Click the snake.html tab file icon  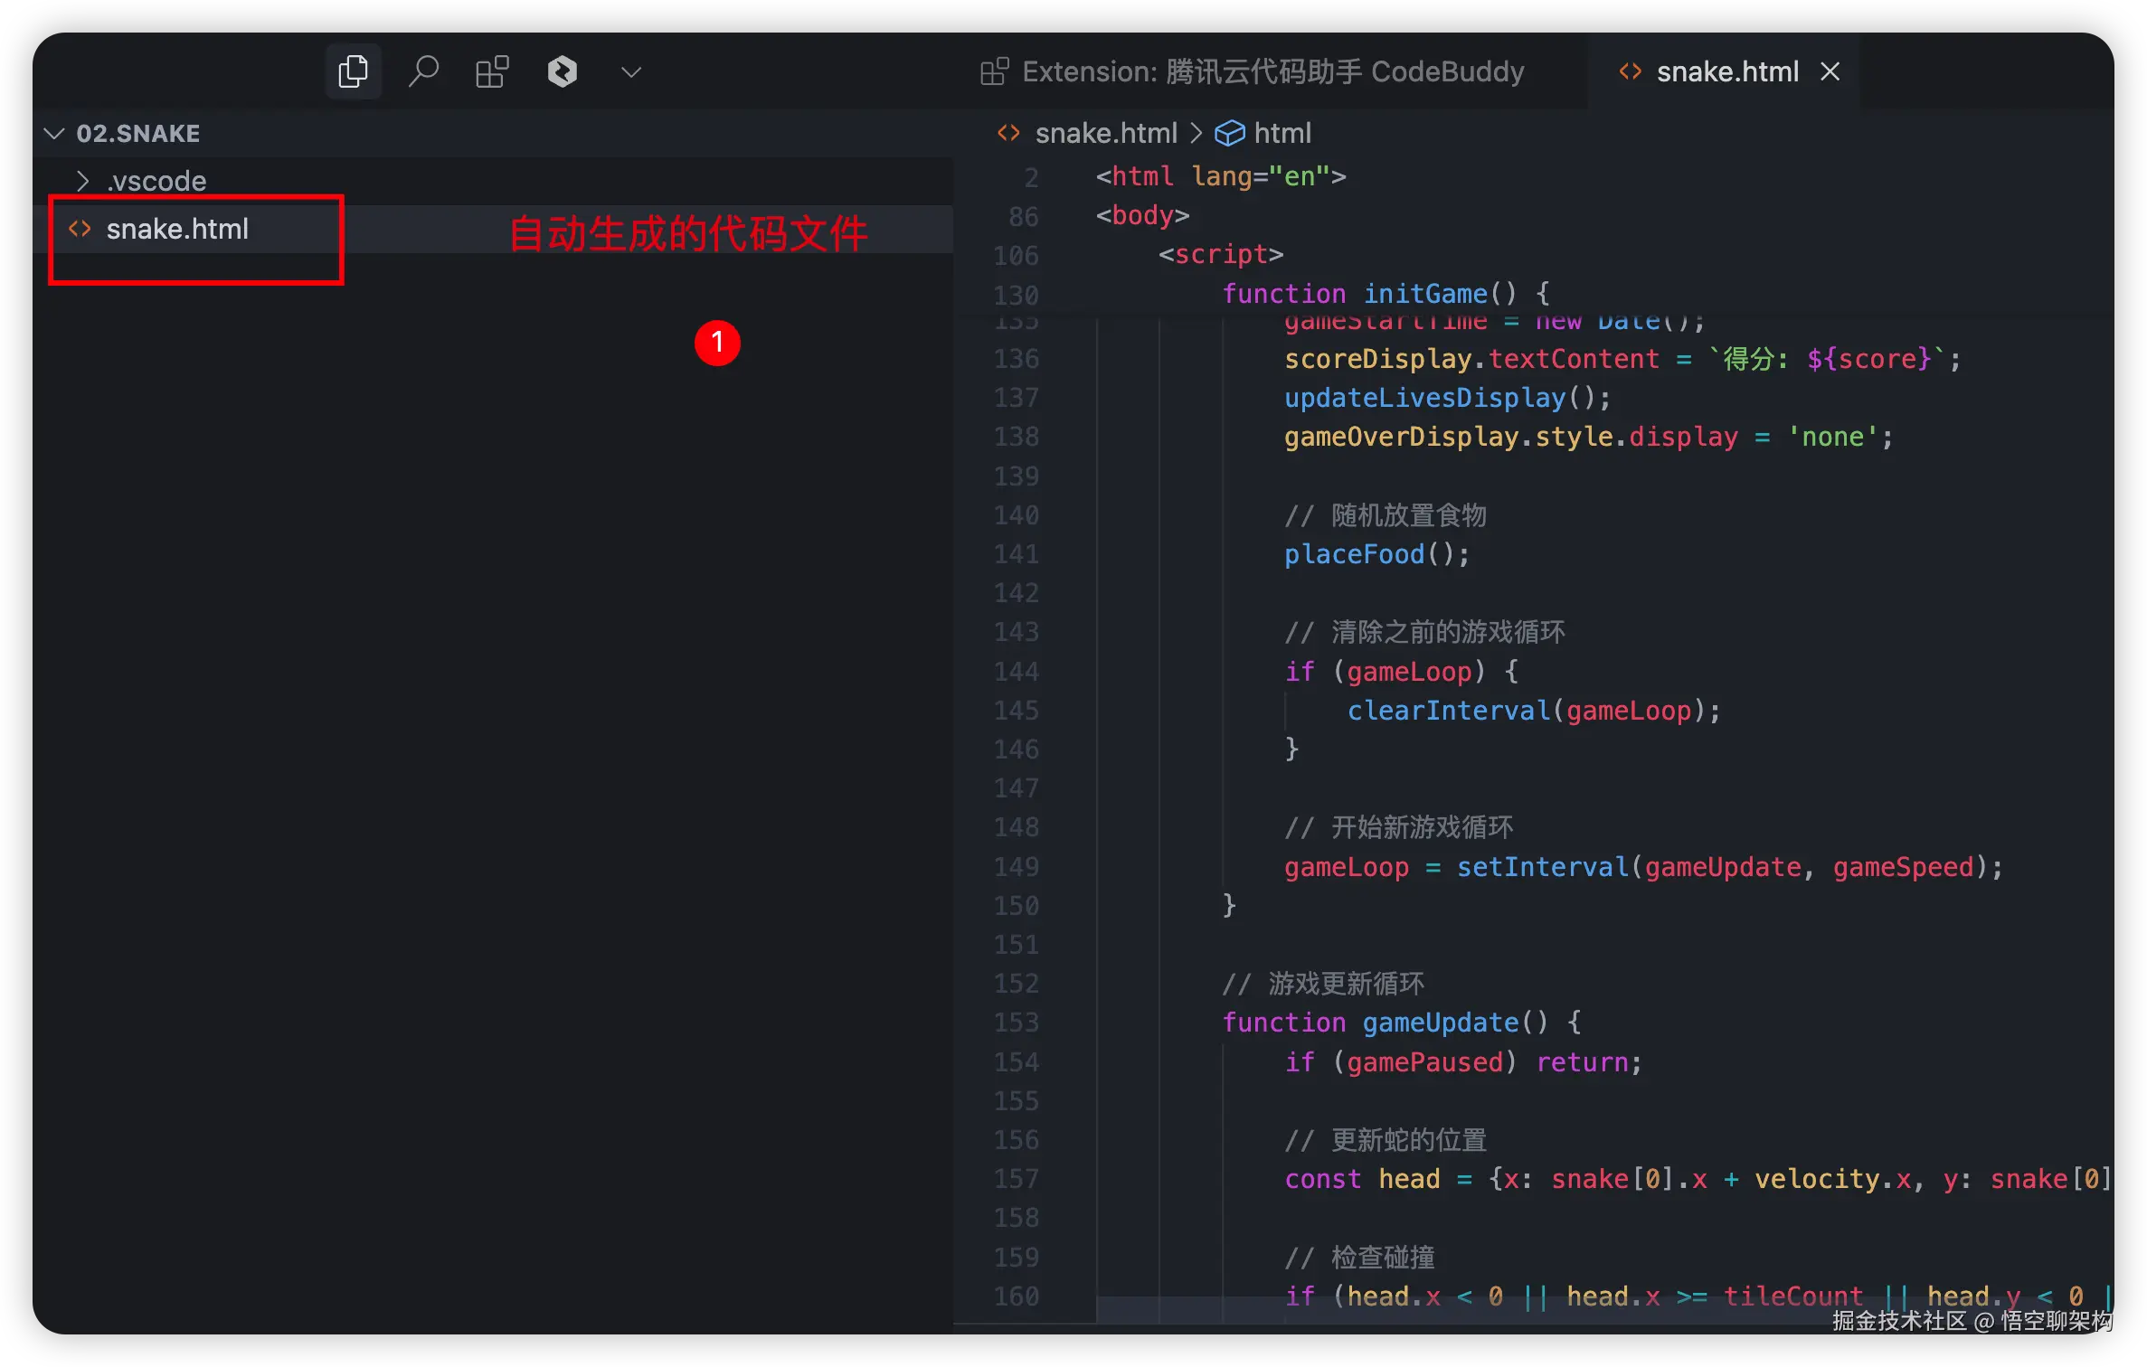tap(1630, 71)
